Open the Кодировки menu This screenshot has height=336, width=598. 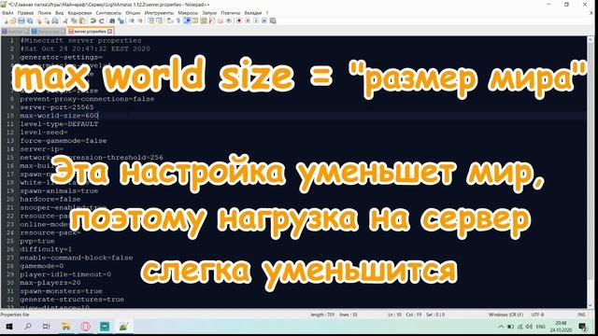[x=79, y=12]
